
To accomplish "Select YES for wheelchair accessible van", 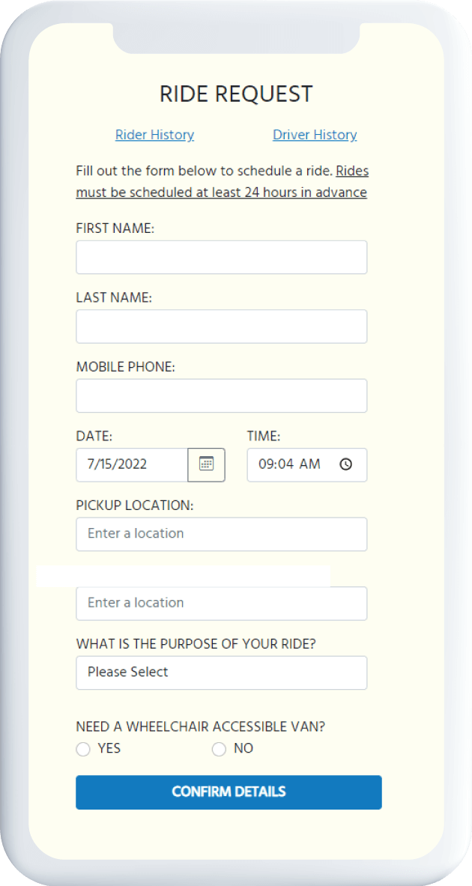I will point(83,749).
